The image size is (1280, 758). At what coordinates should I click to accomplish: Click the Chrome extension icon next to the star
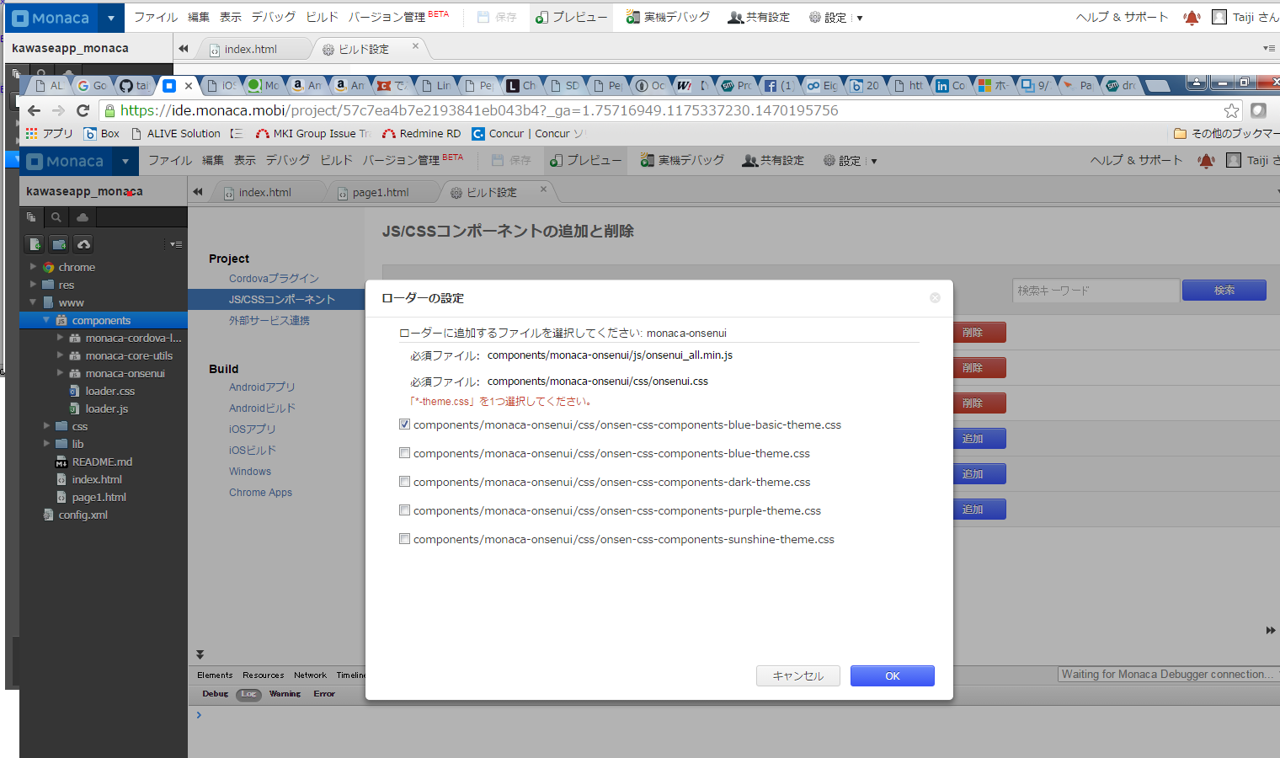pos(1259,110)
